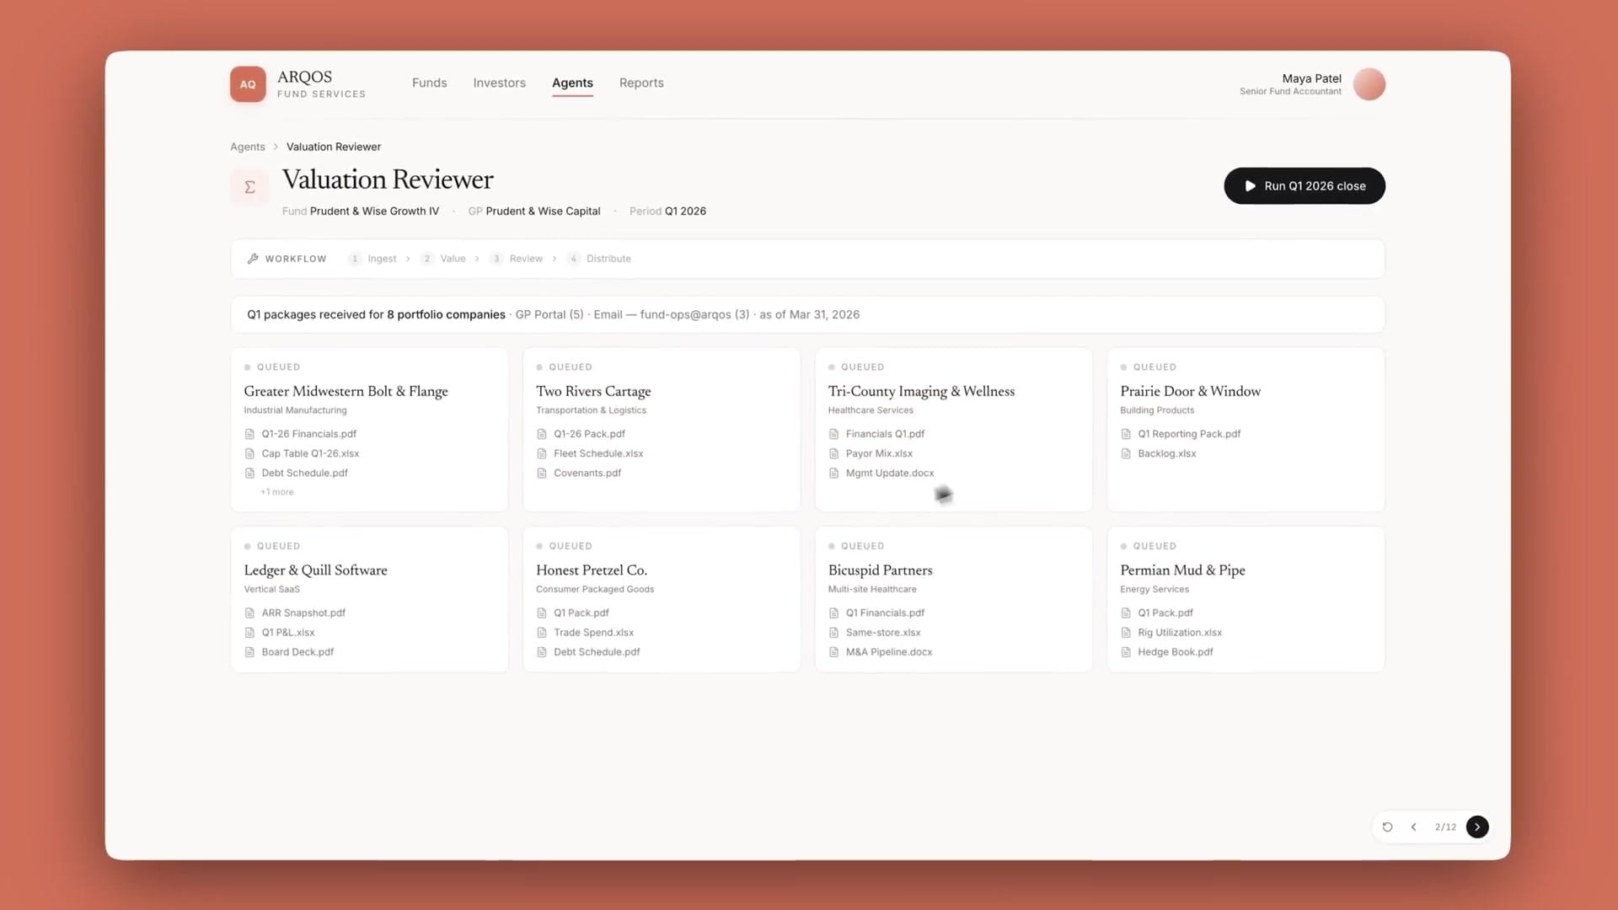1618x910 pixels.
Task: Click 'Senior Fund Accountant' user title
Action: (1290, 91)
